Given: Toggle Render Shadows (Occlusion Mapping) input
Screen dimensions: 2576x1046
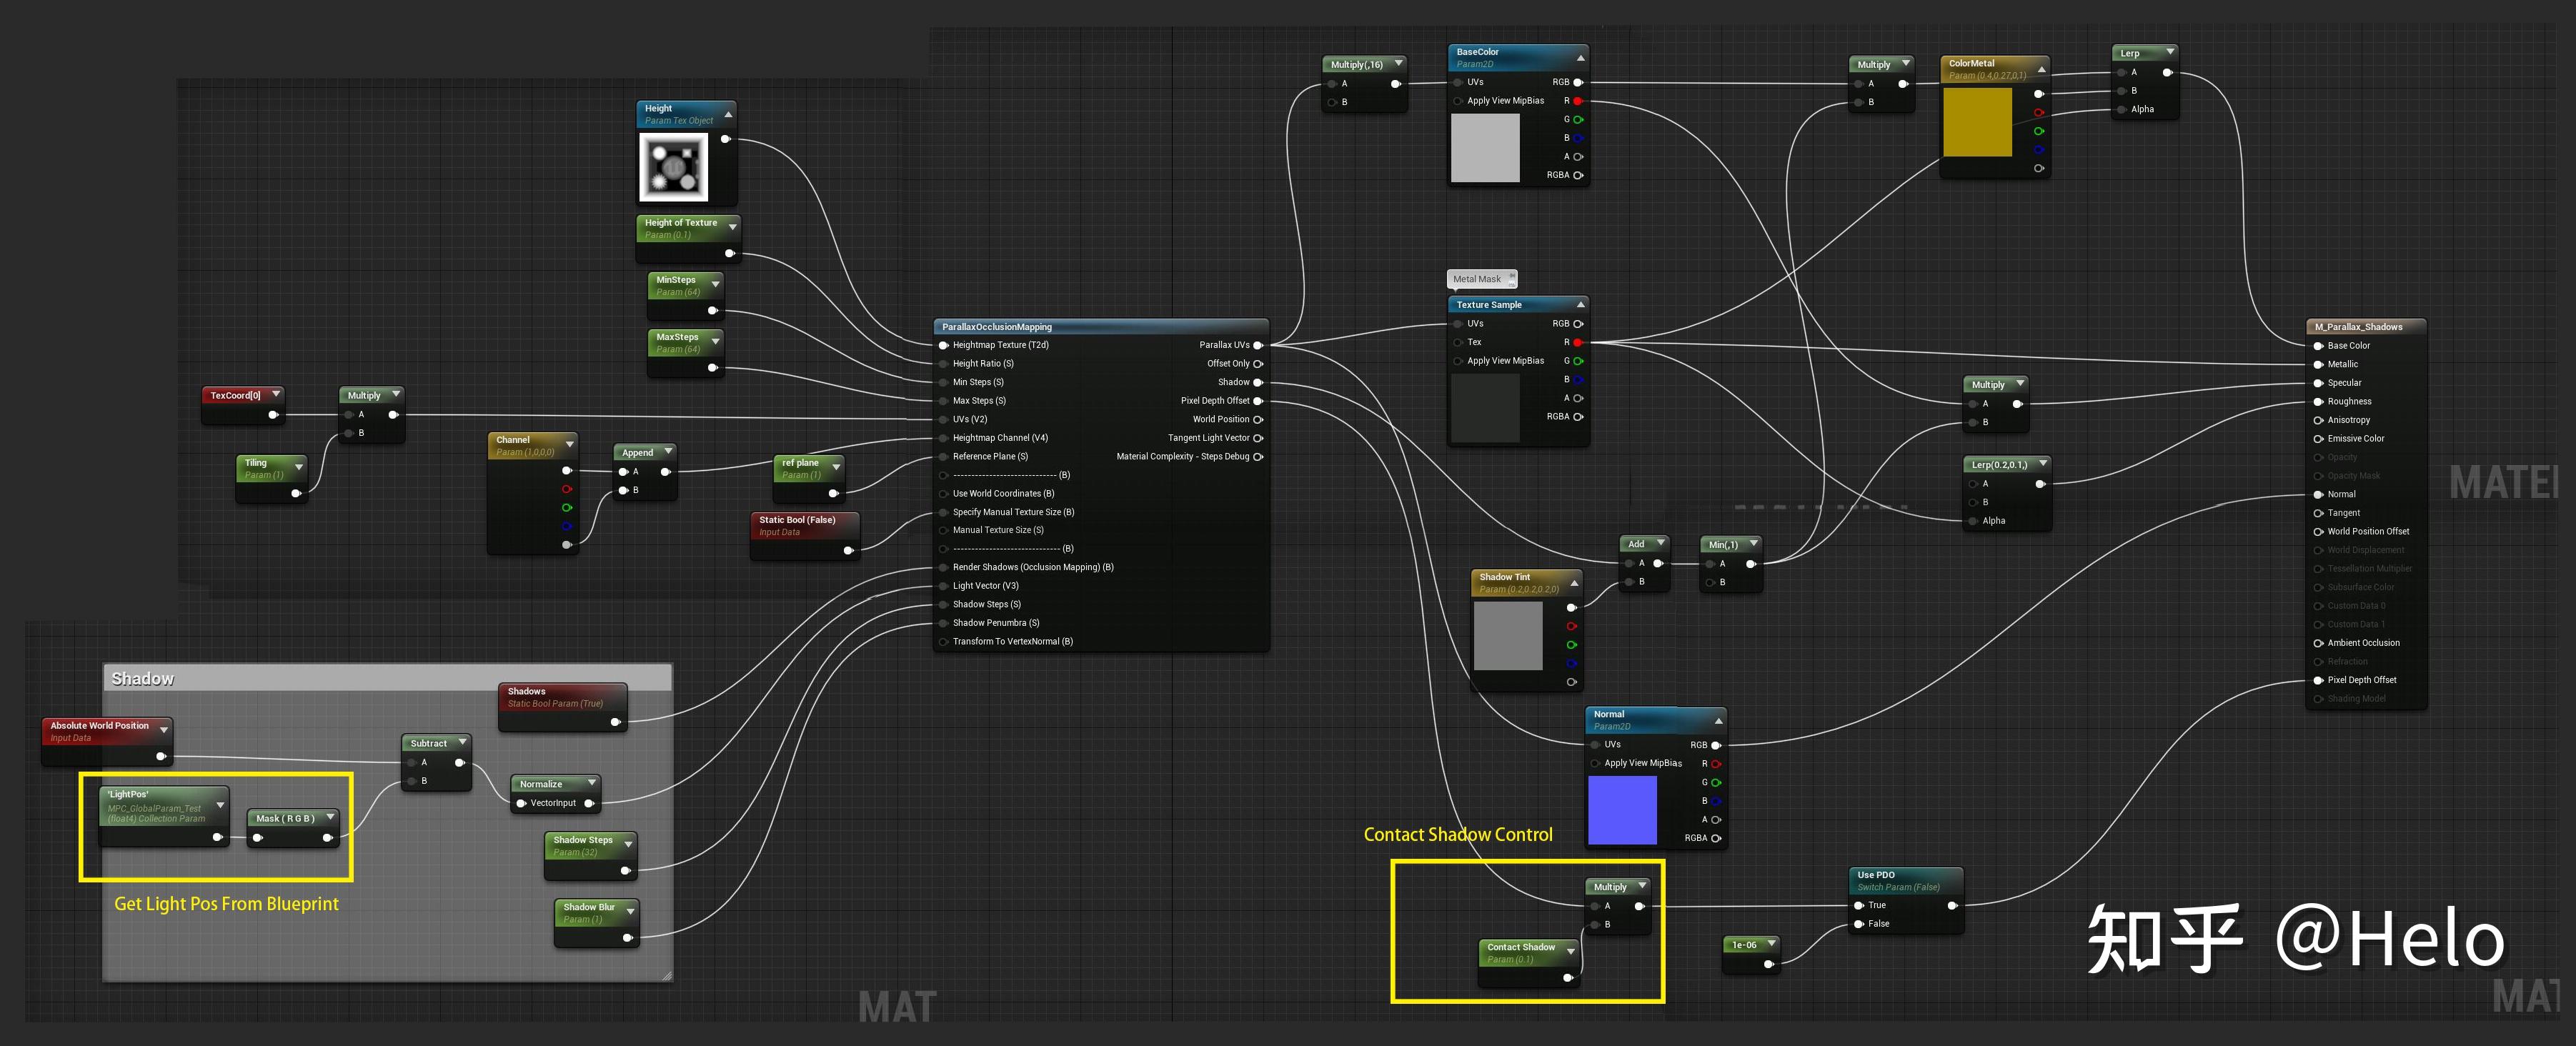Looking at the screenshot, I should pos(942,566).
